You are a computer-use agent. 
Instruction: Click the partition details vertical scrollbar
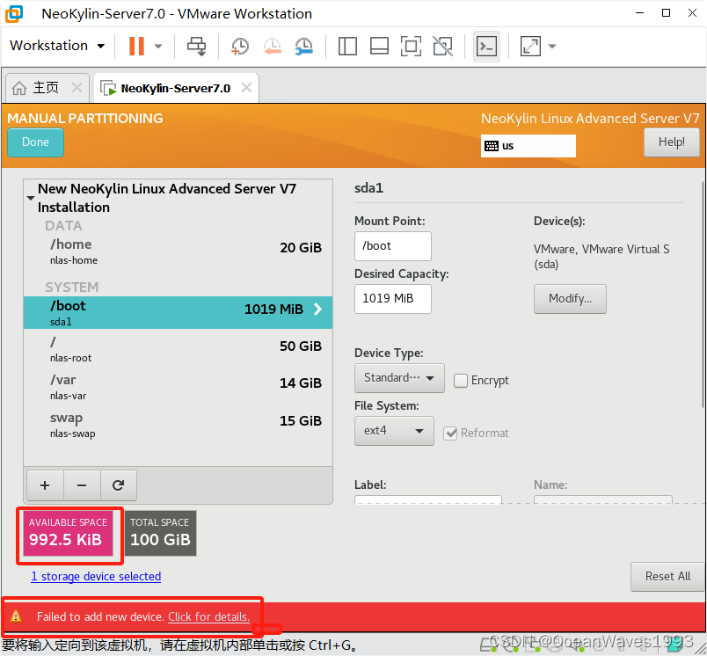tap(703, 293)
